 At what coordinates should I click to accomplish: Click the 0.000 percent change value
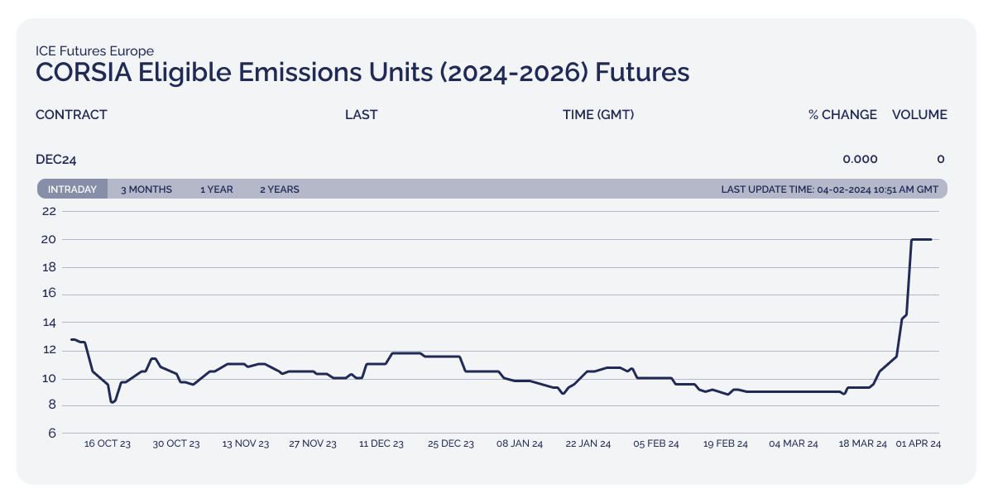click(861, 159)
